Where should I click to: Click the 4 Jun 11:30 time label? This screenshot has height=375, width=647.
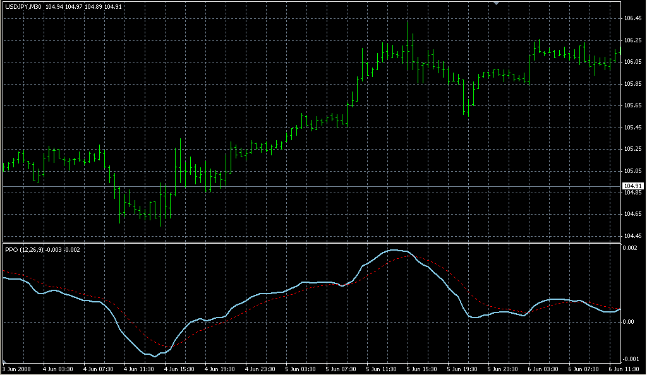pos(140,369)
